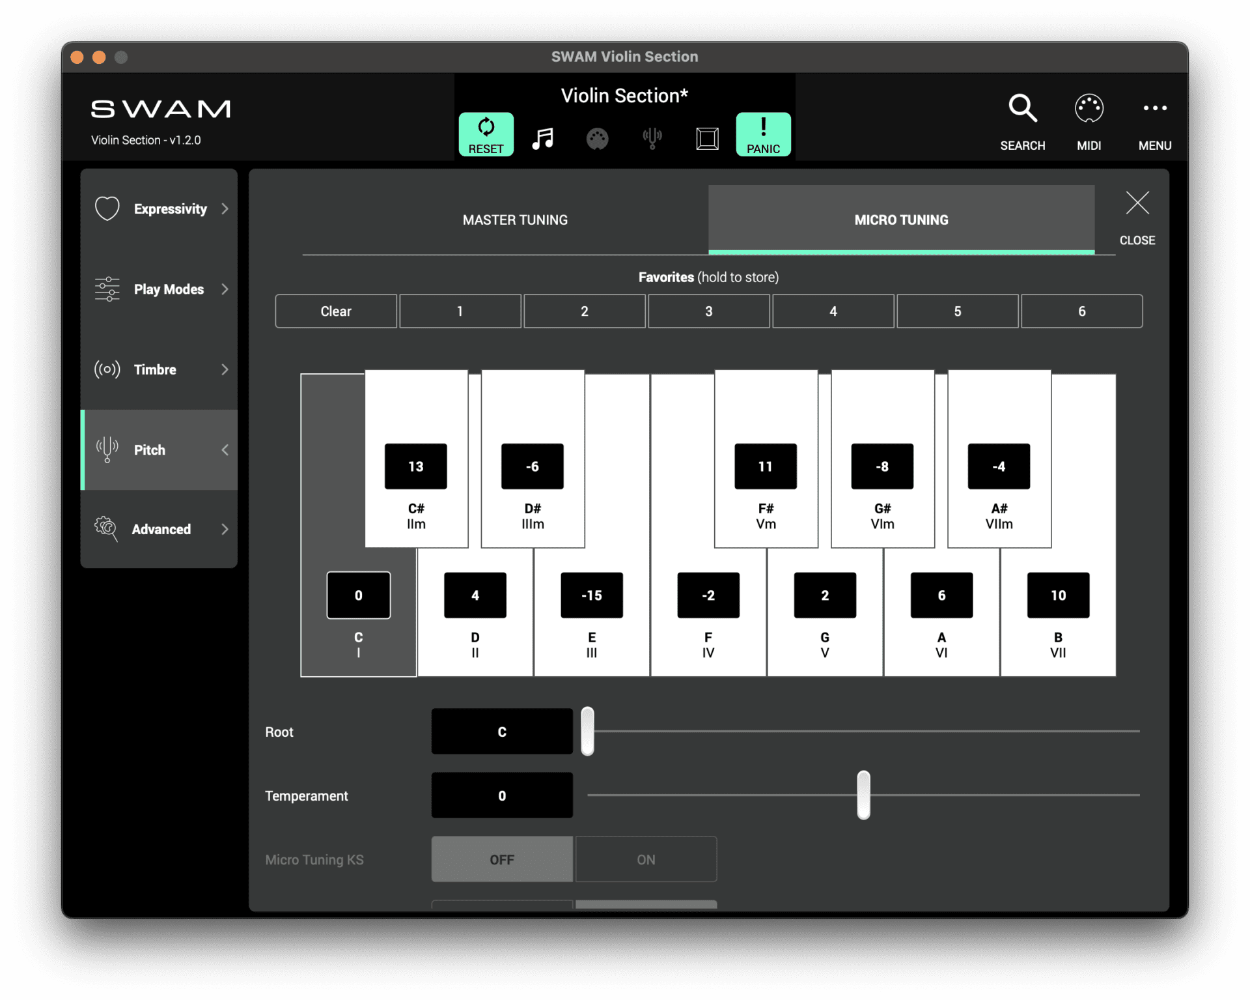Select the highlighted C key with value 0
Image resolution: width=1250 pixels, height=1000 pixels.
357,595
